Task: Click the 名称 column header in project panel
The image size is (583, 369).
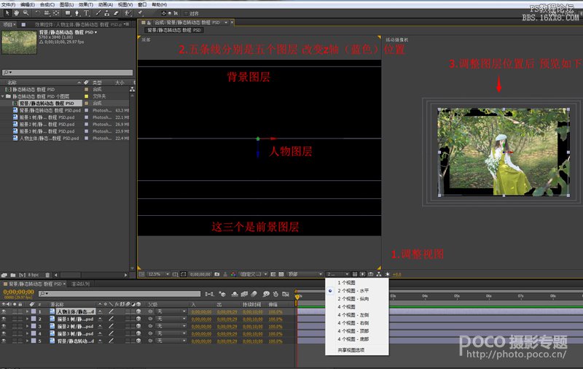Action: point(12,82)
